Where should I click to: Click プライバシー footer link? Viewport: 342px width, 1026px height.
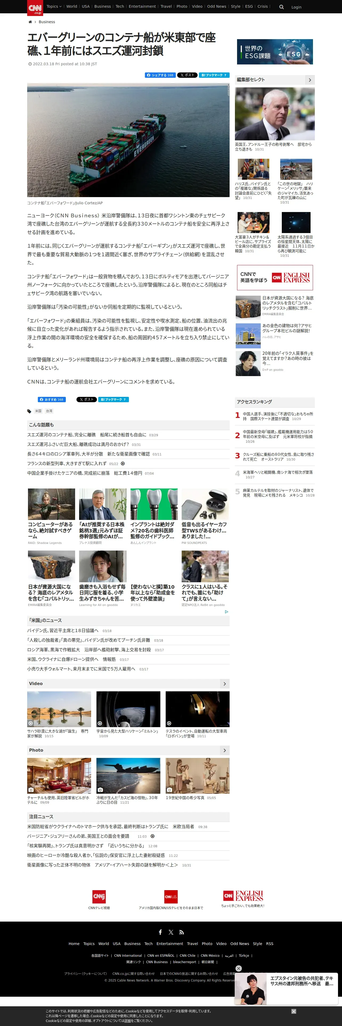tap(85, 974)
